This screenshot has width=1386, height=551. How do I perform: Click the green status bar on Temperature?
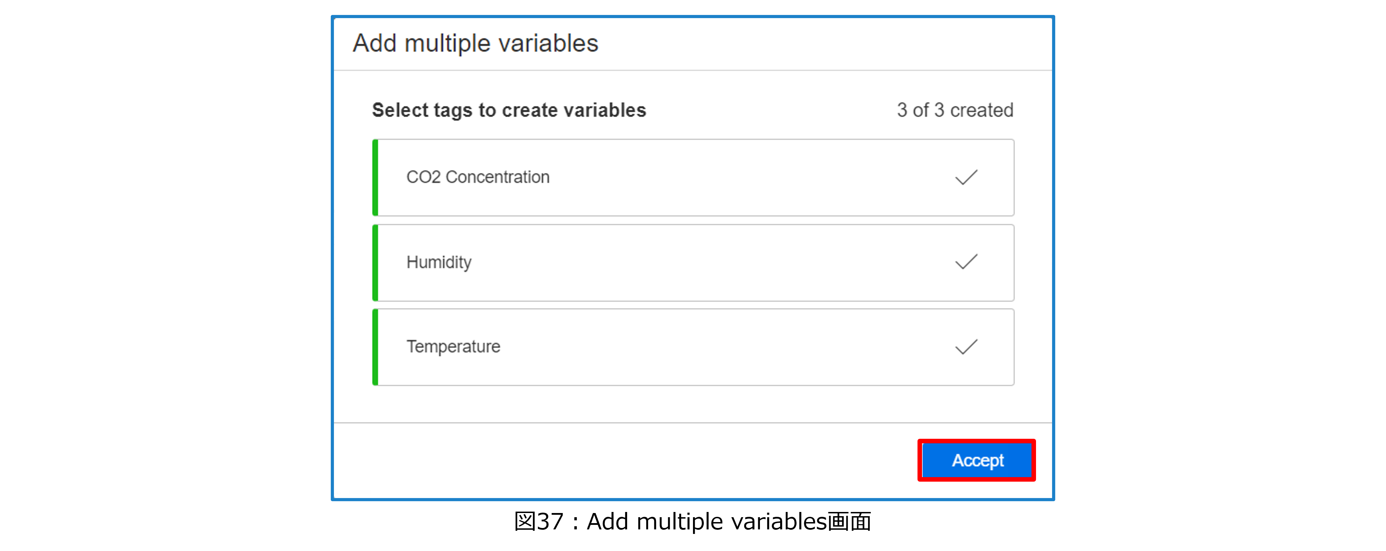pos(375,347)
